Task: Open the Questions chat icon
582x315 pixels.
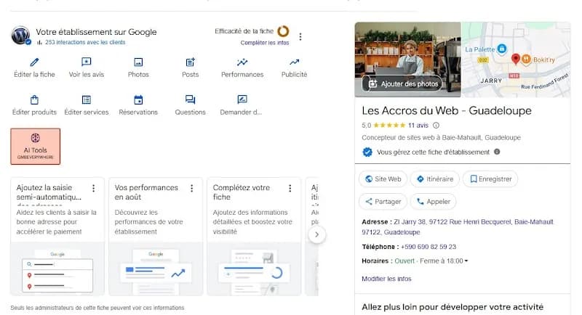Action: click(190, 99)
